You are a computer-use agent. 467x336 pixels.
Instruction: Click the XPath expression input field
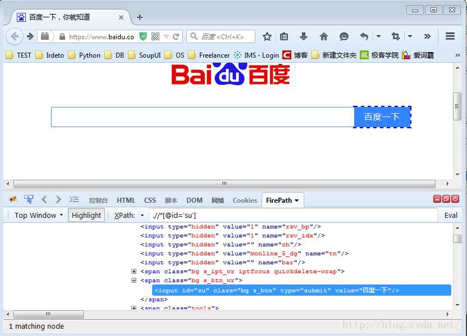coord(293,216)
